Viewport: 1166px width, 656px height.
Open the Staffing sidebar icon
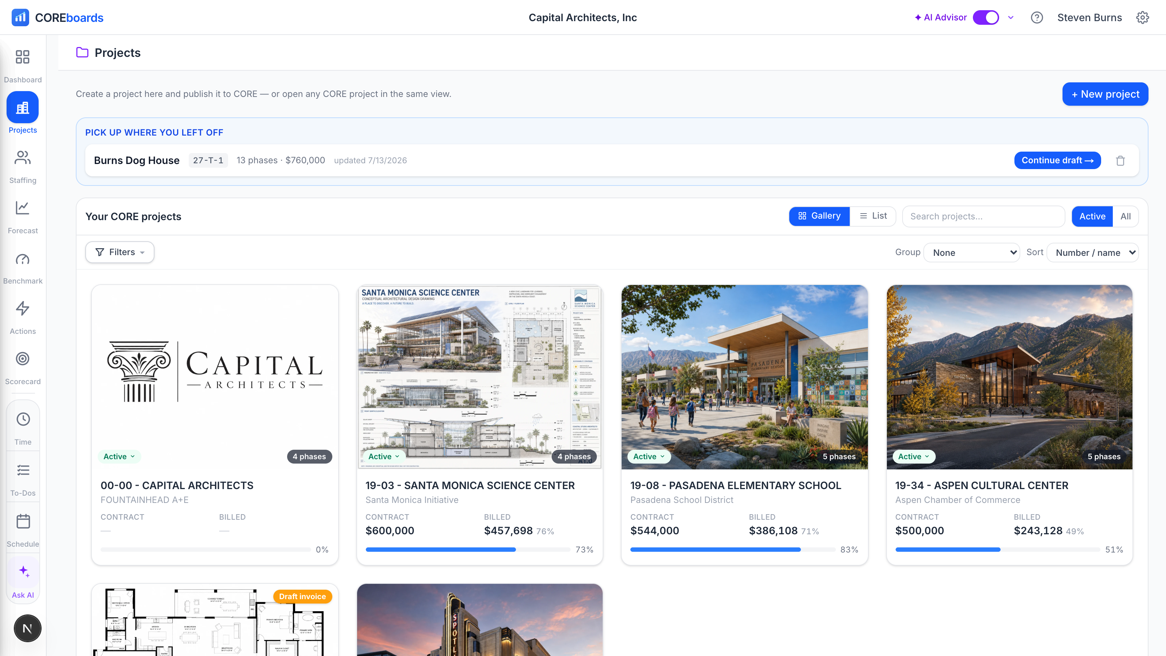pyautogui.click(x=23, y=157)
